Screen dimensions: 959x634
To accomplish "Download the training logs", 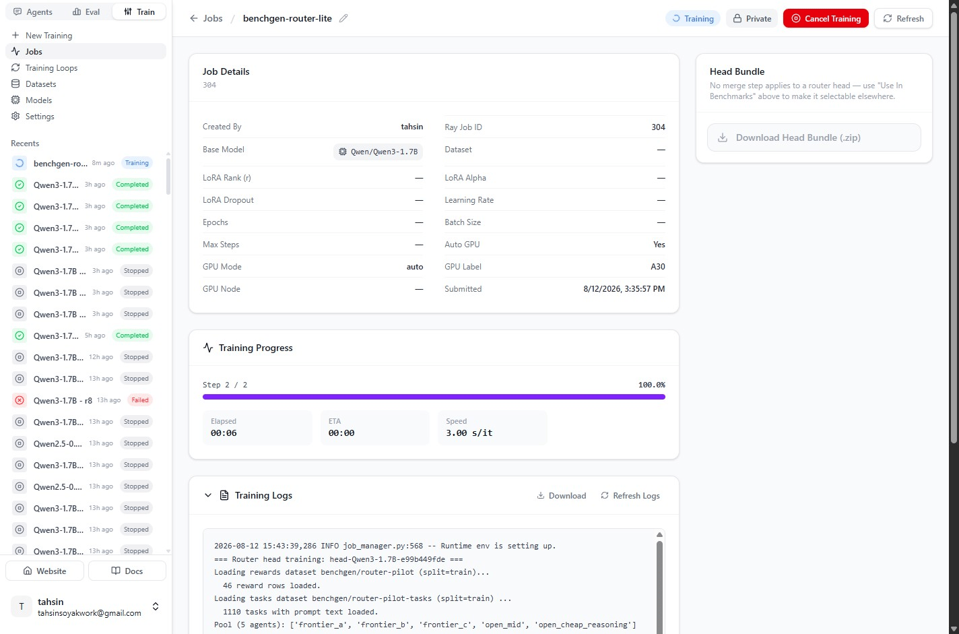I will point(561,495).
